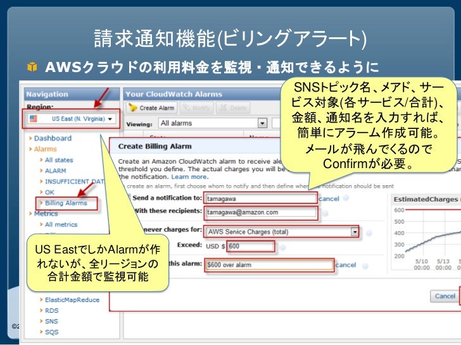
Task: Open the US East (N. Virginia) region dropdown
Action: [x=71, y=119]
